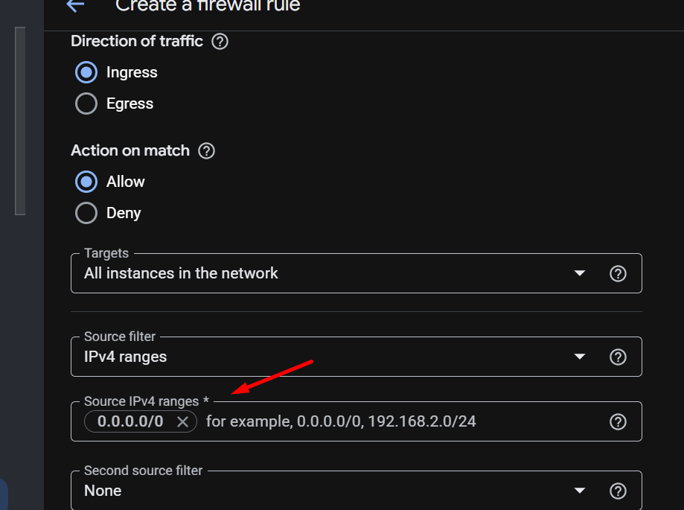Click the Egress label text

[130, 103]
